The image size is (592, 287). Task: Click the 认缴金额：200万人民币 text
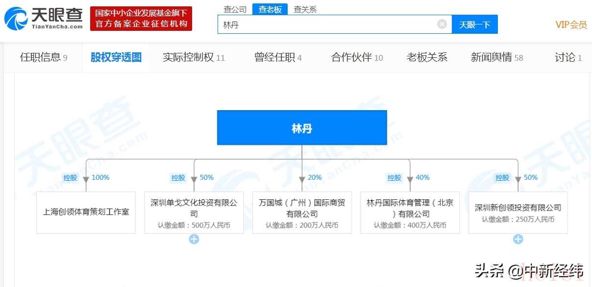pos(302,226)
